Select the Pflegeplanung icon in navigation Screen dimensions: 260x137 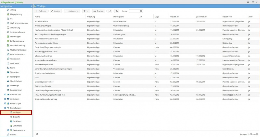tap(8, 14)
